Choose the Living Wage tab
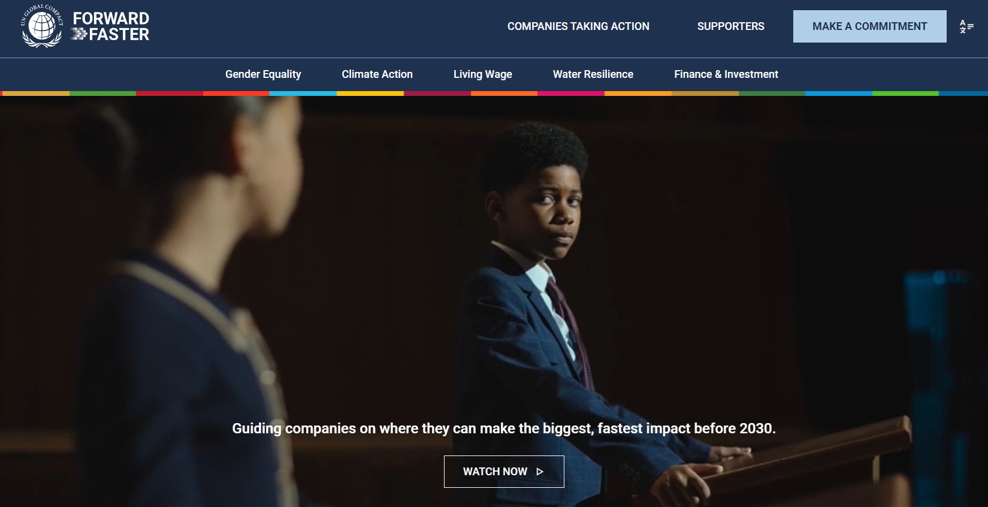988x507 pixels. coord(482,74)
